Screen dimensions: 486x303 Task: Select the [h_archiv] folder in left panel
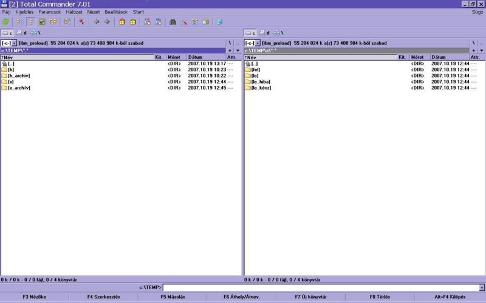(x=19, y=76)
